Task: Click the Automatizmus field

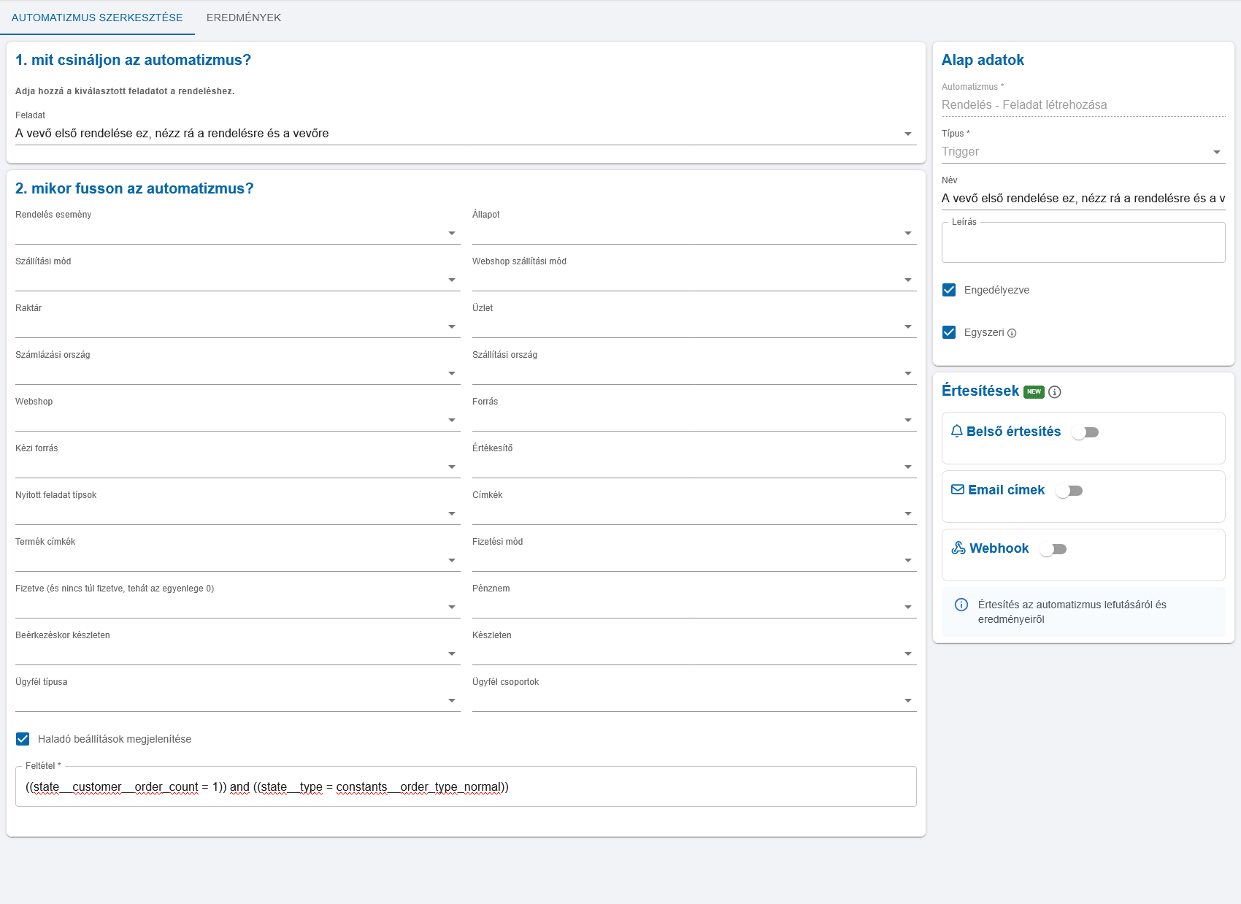Action: click(1083, 105)
